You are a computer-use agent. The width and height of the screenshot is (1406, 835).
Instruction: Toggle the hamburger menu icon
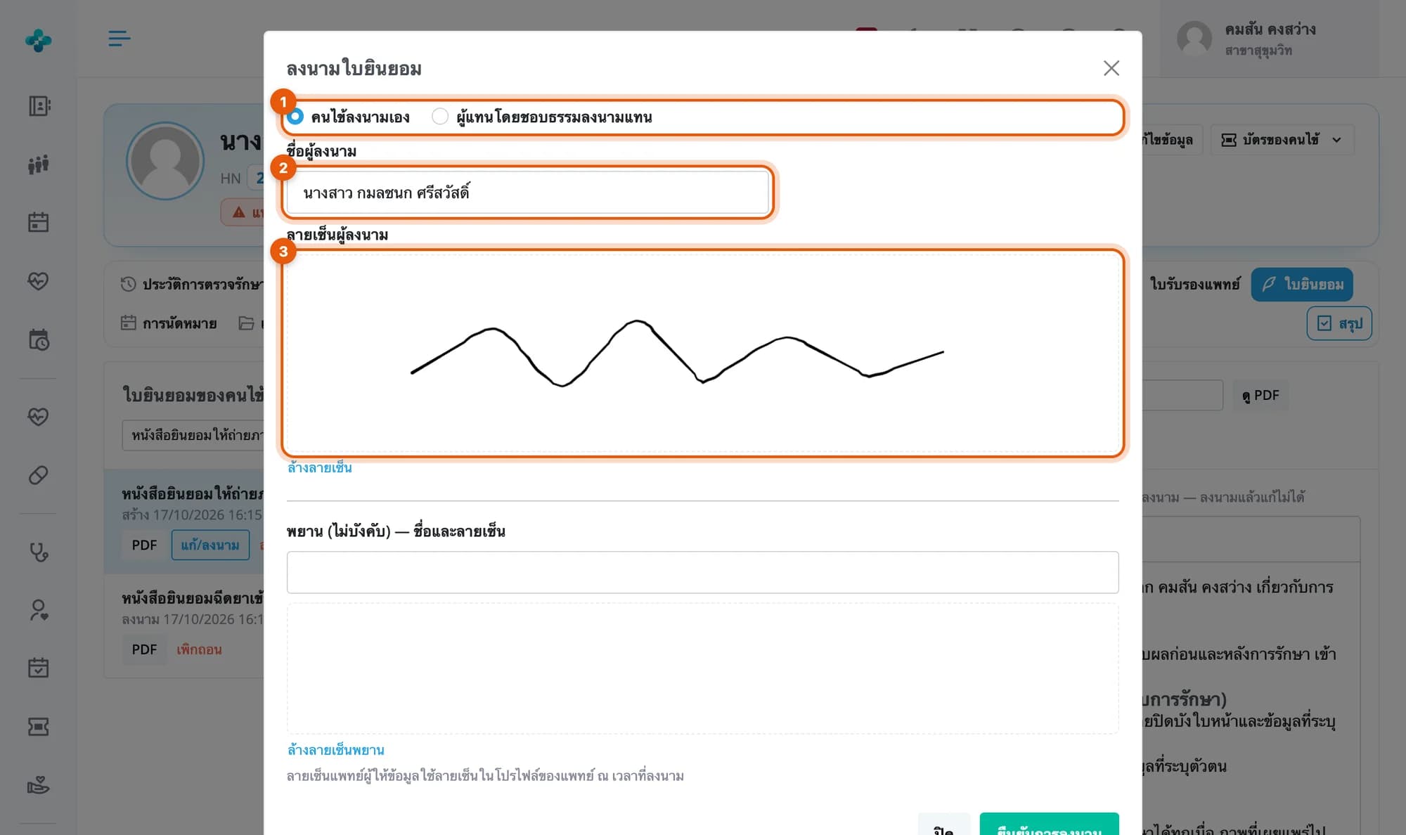tap(120, 39)
